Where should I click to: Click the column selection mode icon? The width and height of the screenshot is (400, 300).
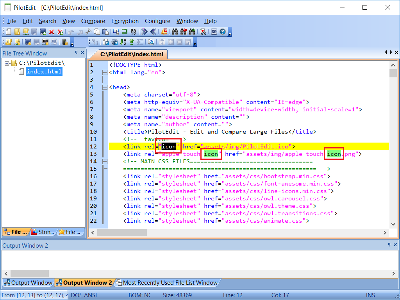116,32
